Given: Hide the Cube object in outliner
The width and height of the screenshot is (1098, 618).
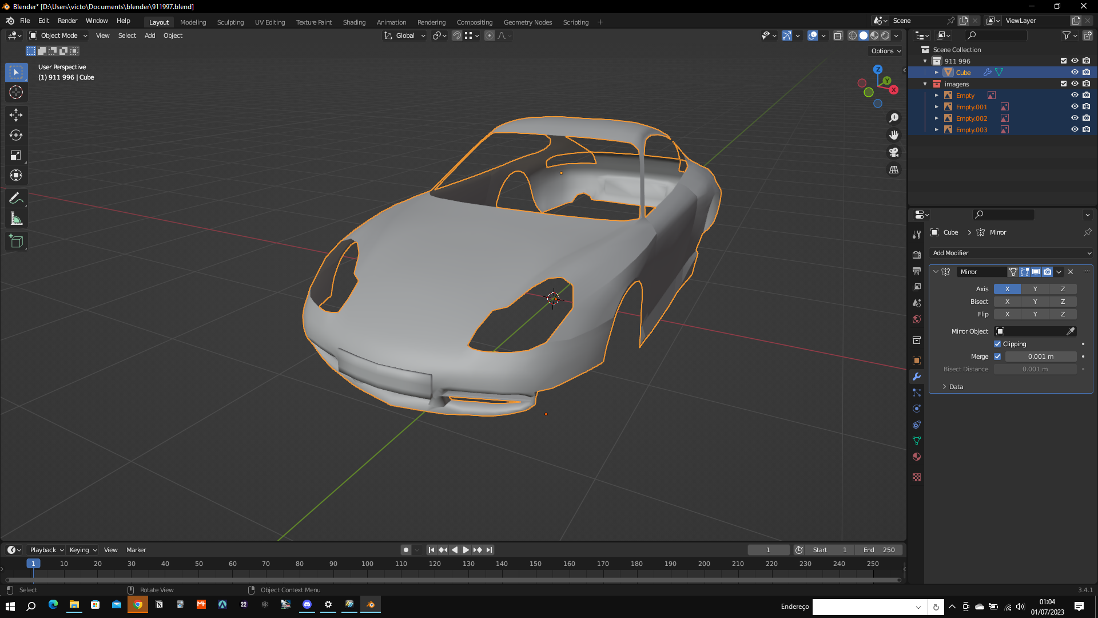Looking at the screenshot, I should tap(1075, 73).
